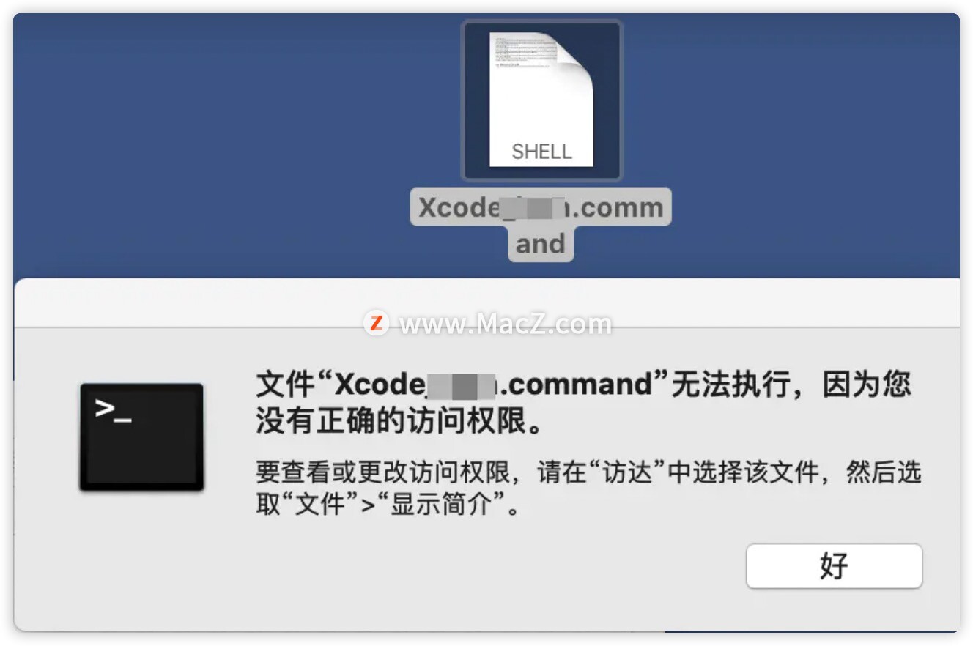This screenshot has width=973, height=646.
Task: Dismiss the dialog with the 好 button
Action: click(834, 566)
